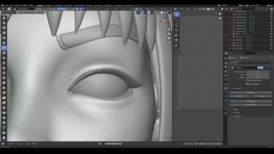The height and width of the screenshot is (154, 274).
Task: Switch viewport to solid shading mode
Action: coord(162,12)
